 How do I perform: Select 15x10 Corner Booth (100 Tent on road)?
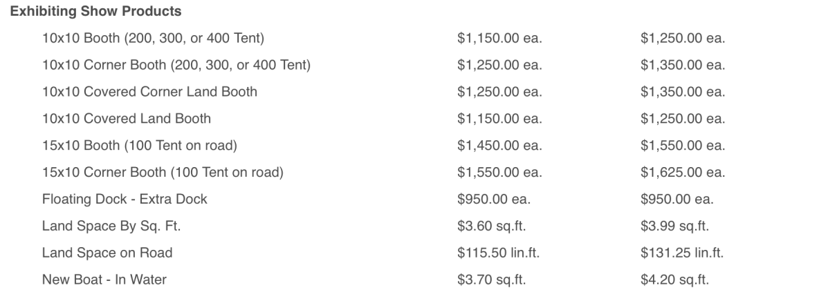(163, 173)
